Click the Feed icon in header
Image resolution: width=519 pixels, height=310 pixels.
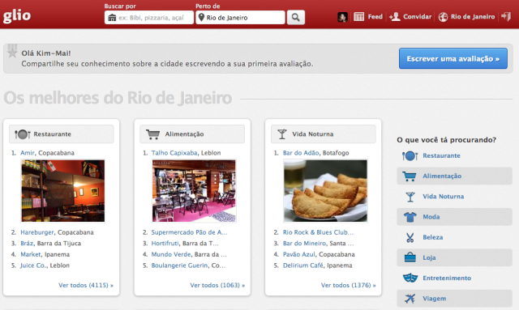coord(358,16)
